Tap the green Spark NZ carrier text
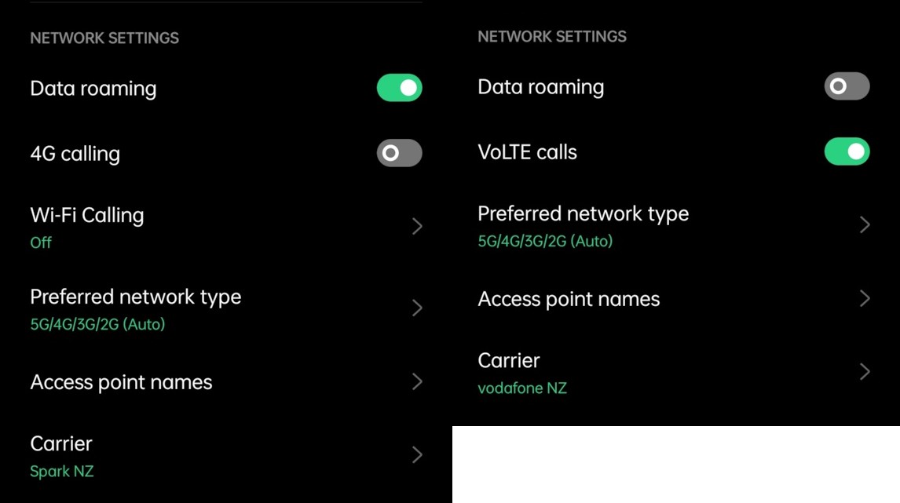 [62, 472]
